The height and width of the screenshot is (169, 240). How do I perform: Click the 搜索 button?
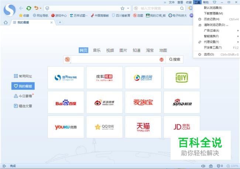coord(175,59)
